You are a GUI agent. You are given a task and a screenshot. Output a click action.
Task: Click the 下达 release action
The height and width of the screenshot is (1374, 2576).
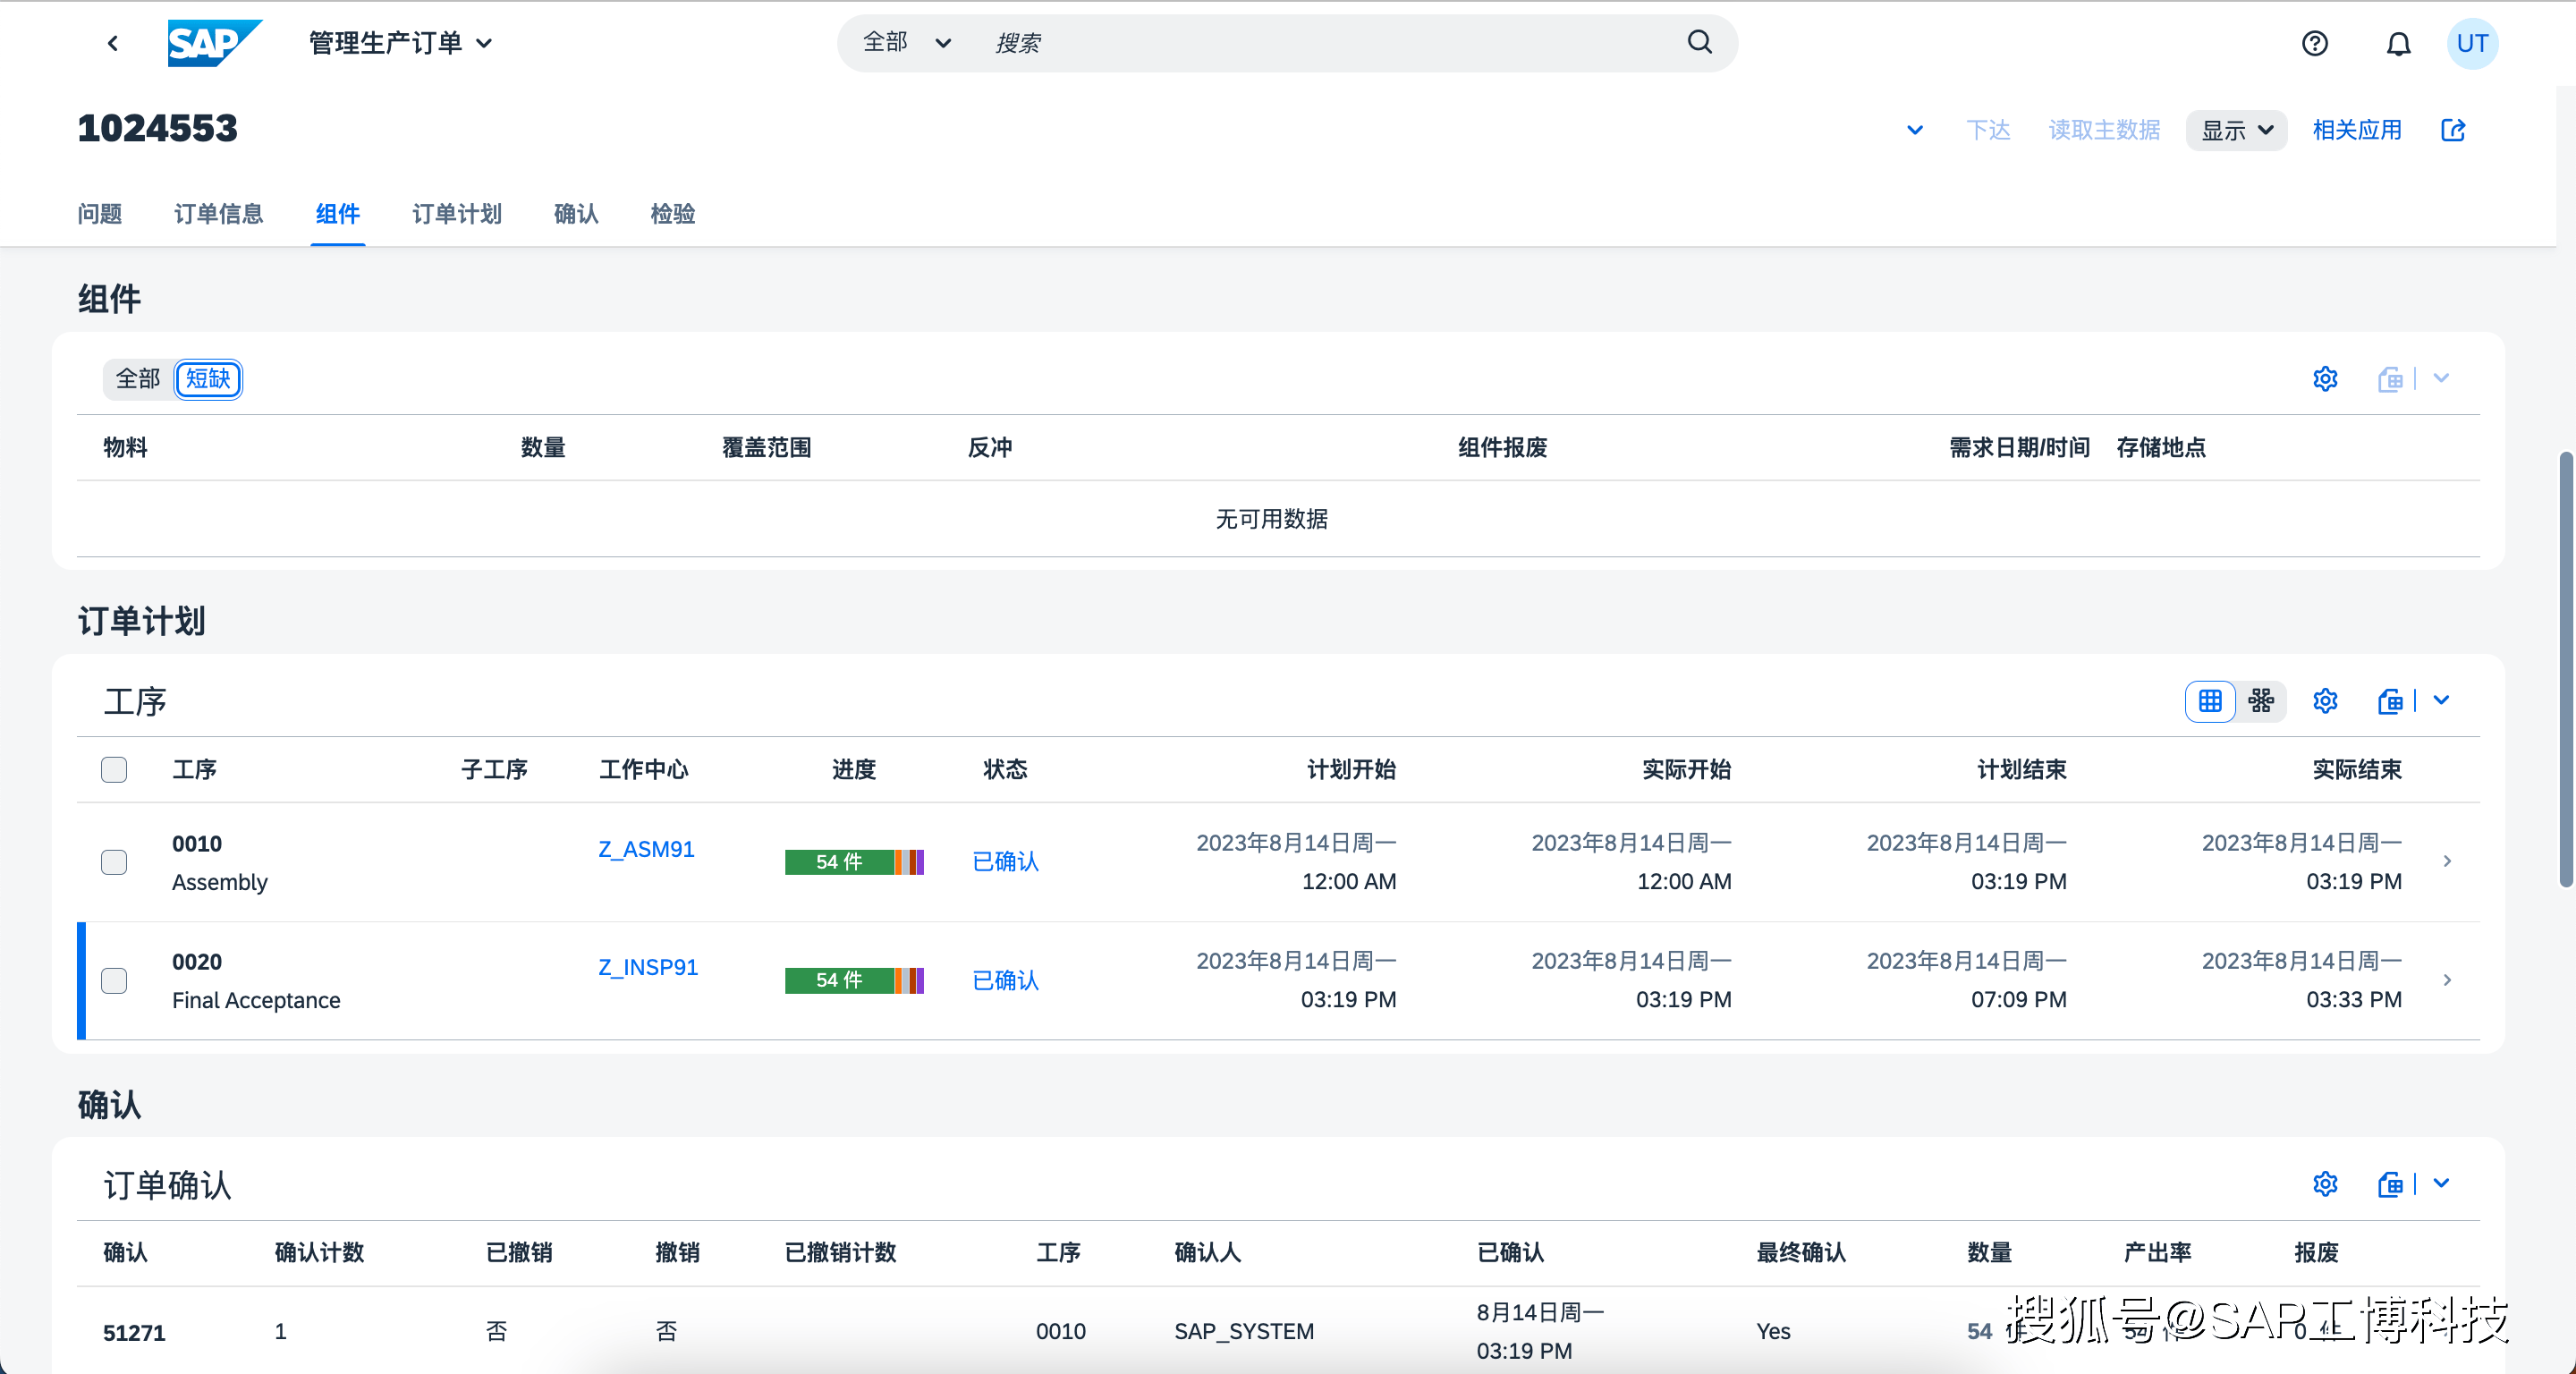(1988, 130)
